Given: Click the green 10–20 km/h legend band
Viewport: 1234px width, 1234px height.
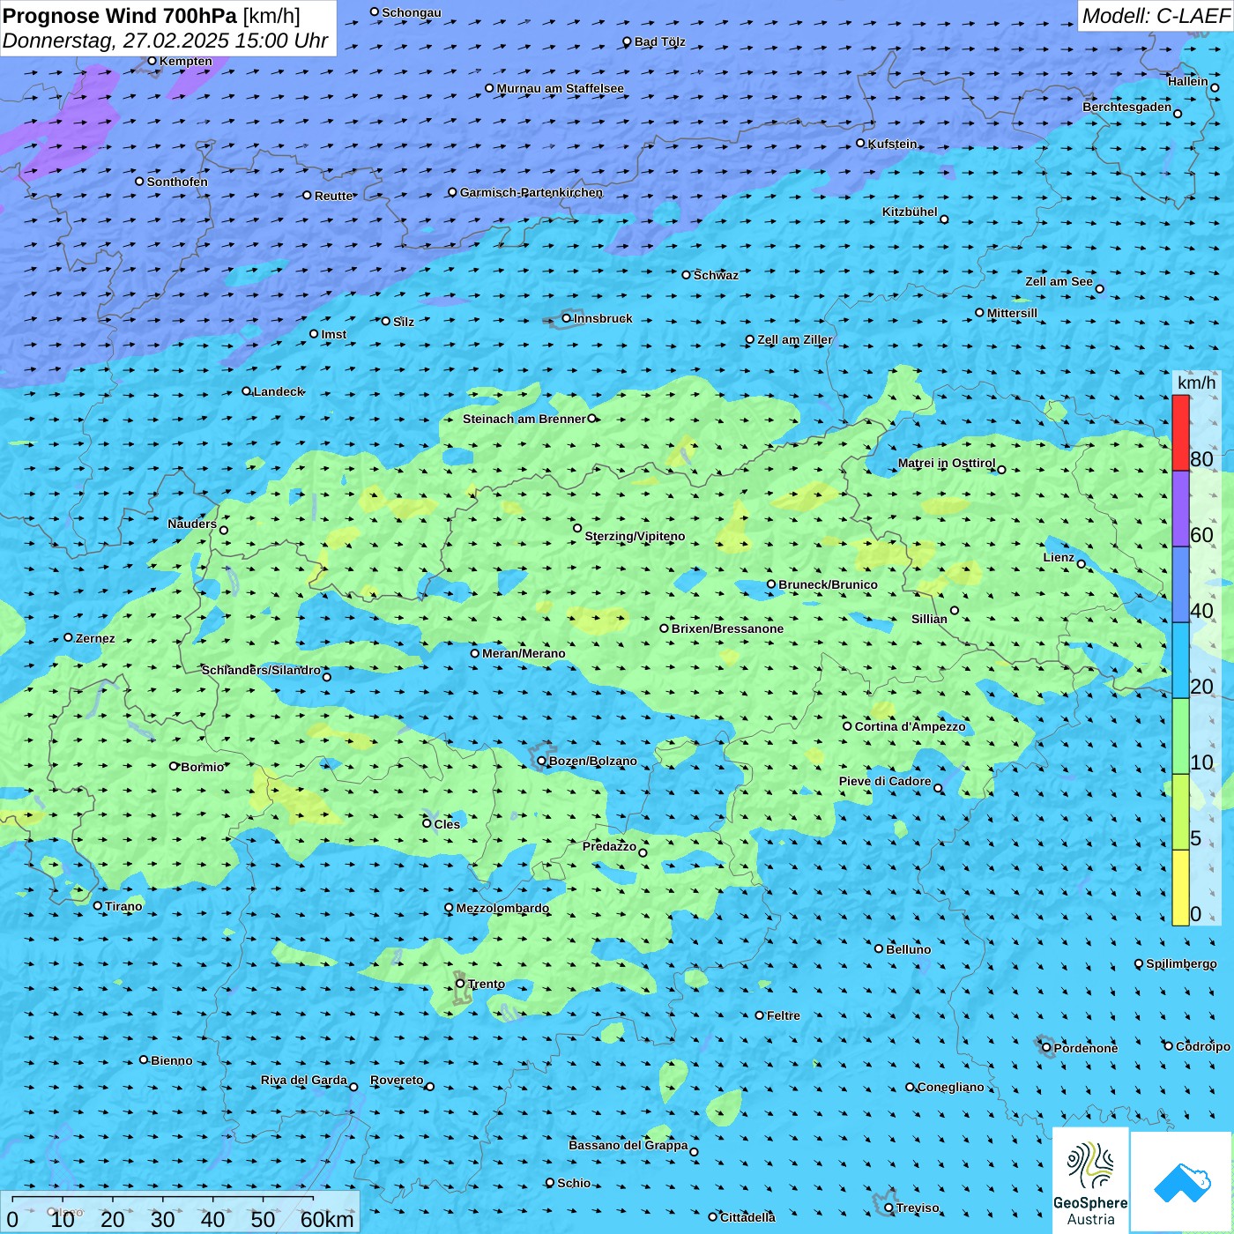Looking at the screenshot, I should pos(1180,736).
